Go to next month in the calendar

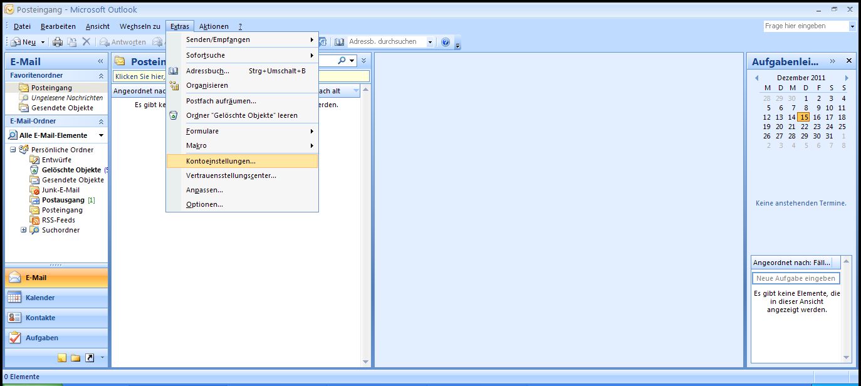pos(847,78)
